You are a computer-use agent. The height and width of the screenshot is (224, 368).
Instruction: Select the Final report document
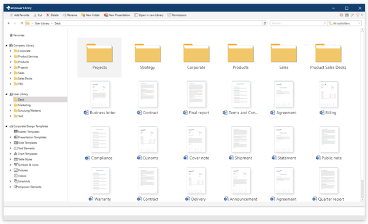click(x=196, y=98)
